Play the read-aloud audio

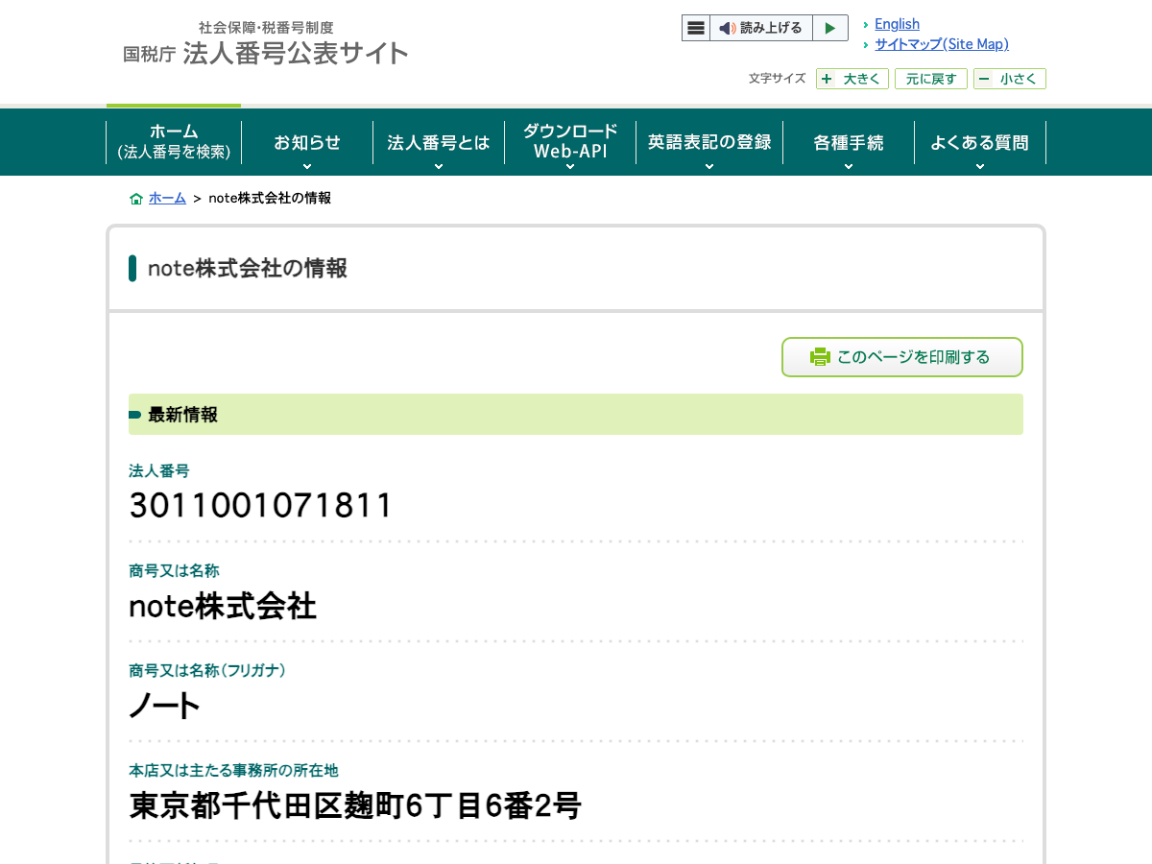point(830,28)
